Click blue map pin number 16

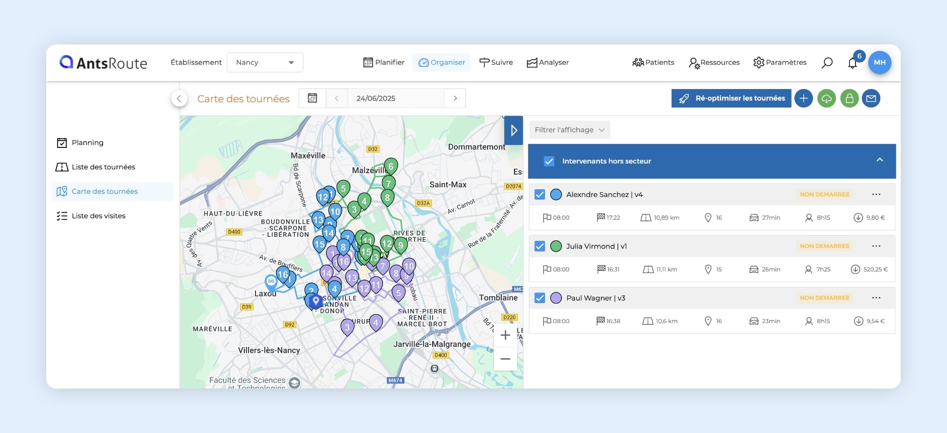[x=283, y=275]
